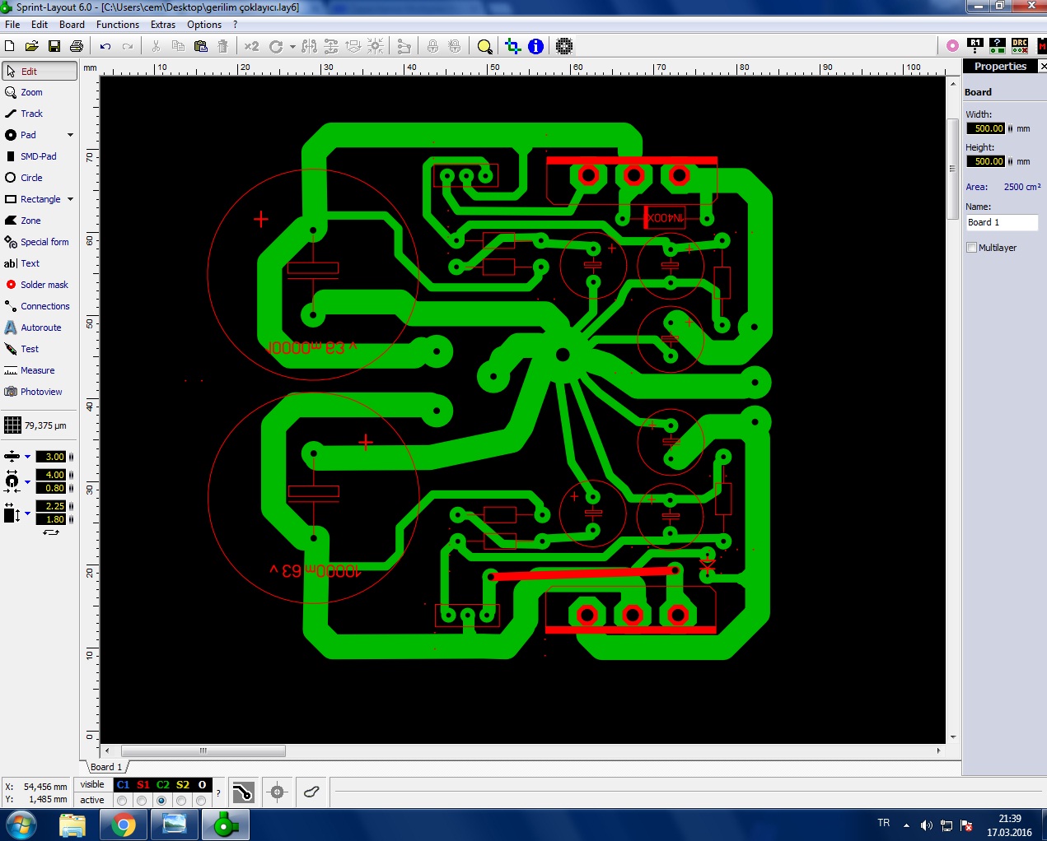Set C1 as the active layer
Screen dimensions: 1047x841
(123, 801)
